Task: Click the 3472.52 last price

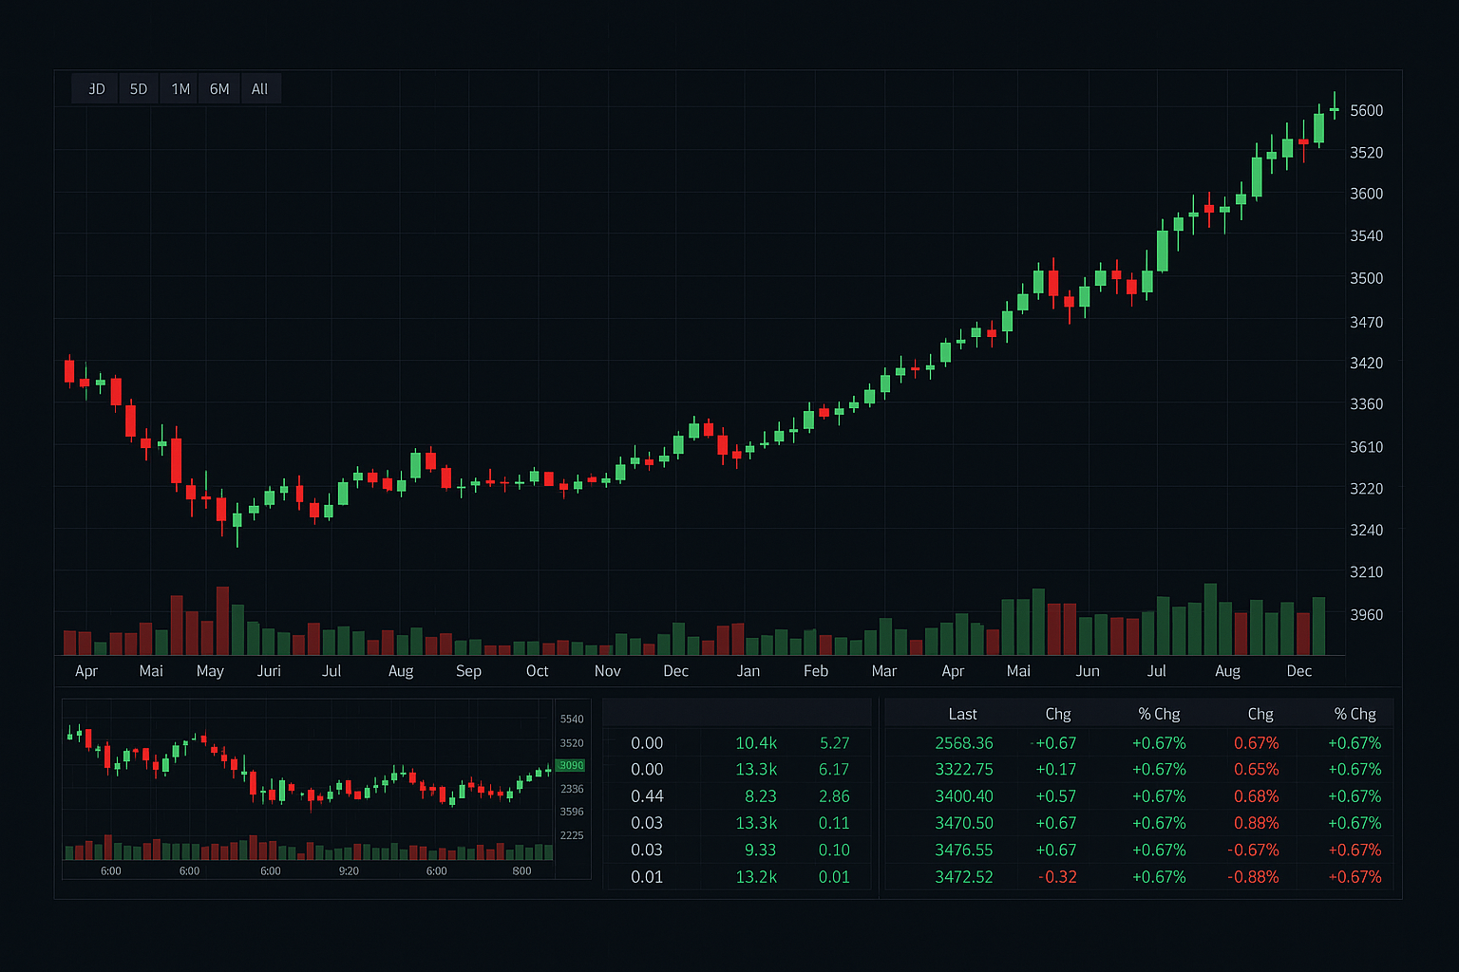Action: (x=963, y=877)
